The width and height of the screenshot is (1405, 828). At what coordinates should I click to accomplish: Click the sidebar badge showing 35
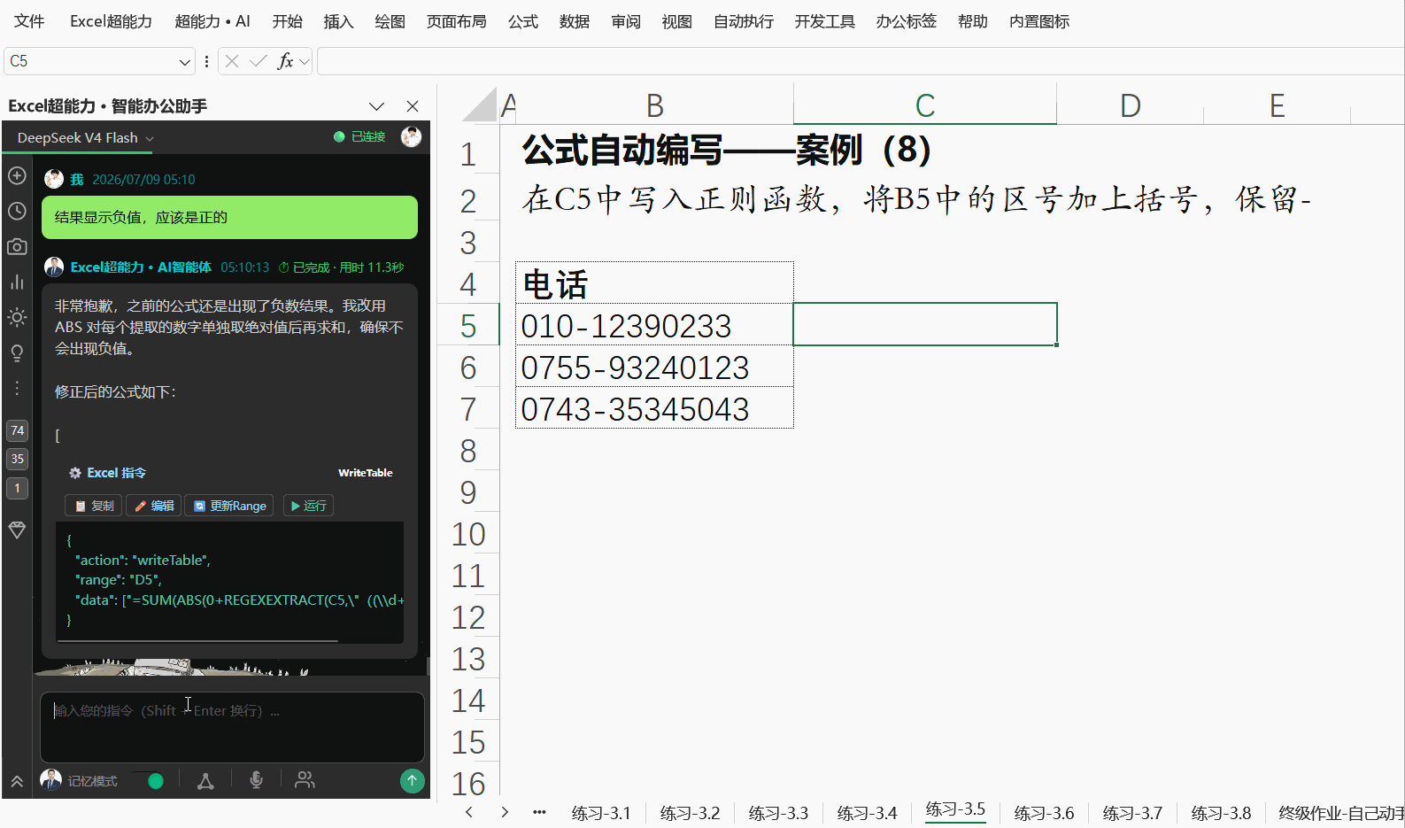pos(17,459)
